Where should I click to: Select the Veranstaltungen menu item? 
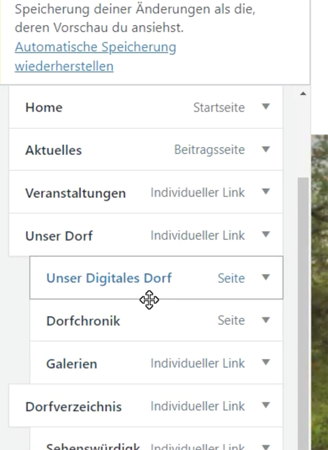[75, 193]
